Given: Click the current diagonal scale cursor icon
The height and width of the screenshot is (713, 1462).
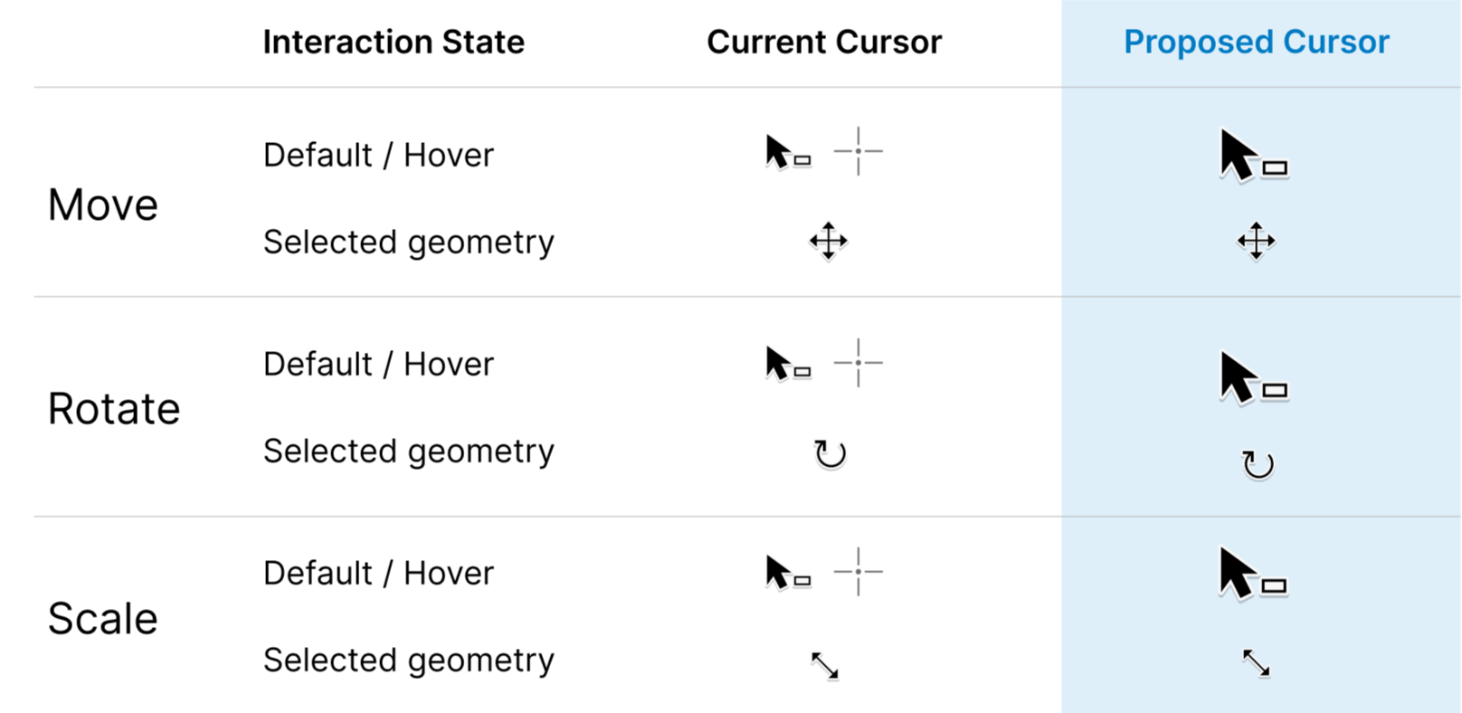Looking at the screenshot, I should [825, 666].
